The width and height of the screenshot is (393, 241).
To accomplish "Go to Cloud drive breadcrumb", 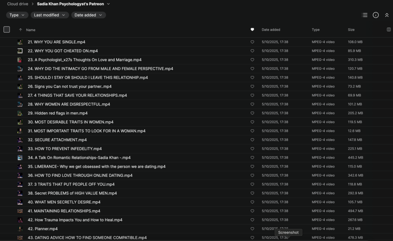I will pos(18,4).
